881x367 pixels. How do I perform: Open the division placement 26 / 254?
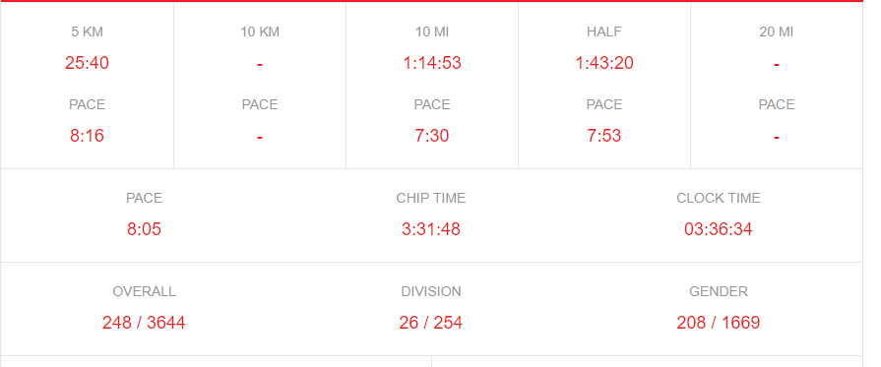[x=431, y=323]
